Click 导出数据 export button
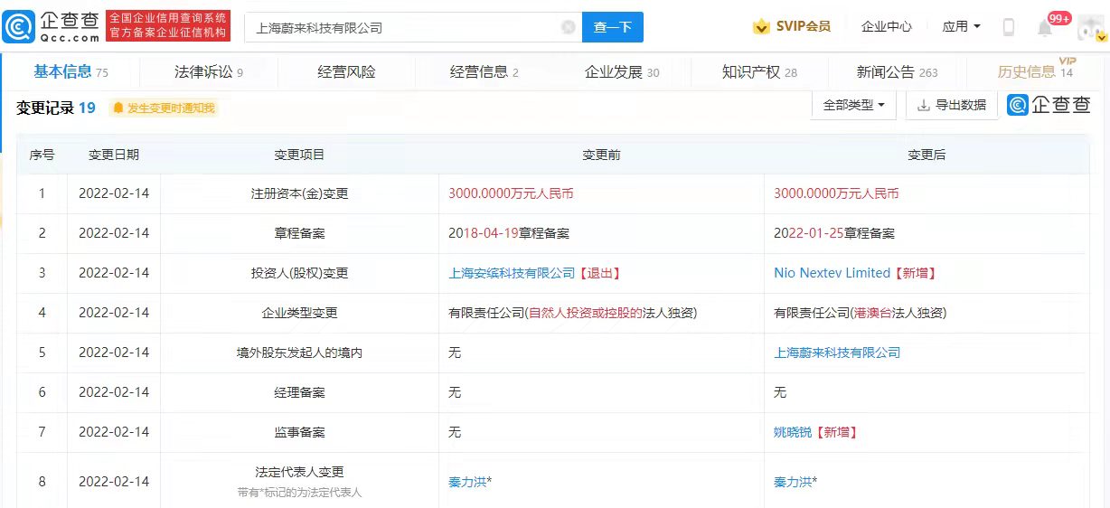Image resolution: width=1110 pixels, height=508 pixels. 951,105
